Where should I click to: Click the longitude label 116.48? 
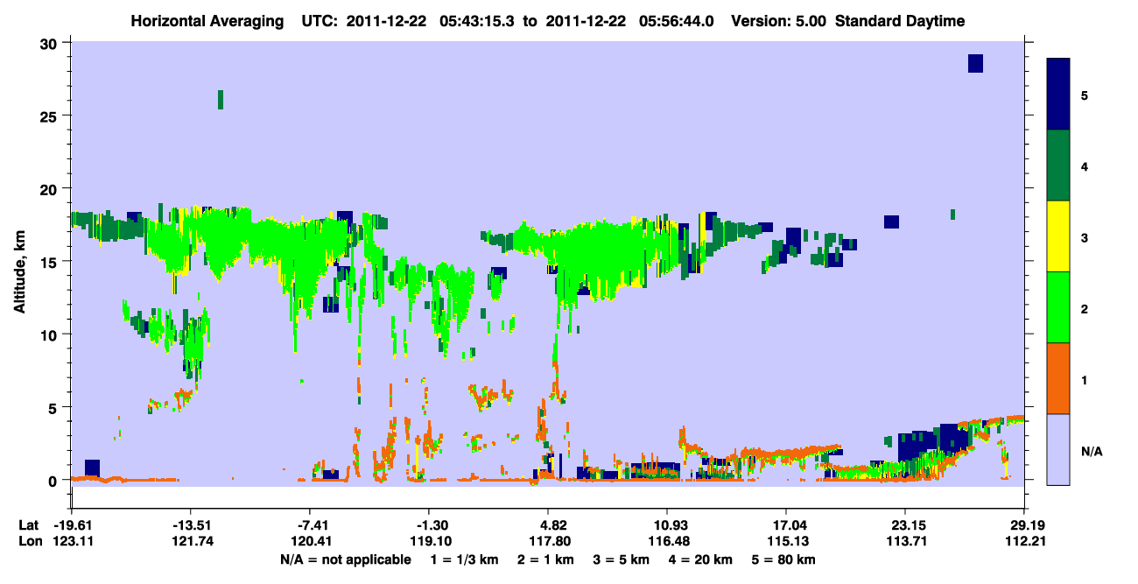pyautogui.click(x=667, y=541)
